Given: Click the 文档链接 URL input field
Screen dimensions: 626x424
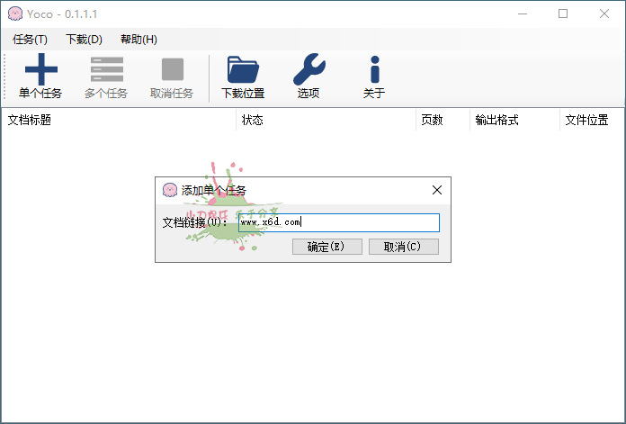Looking at the screenshot, I should pos(338,222).
